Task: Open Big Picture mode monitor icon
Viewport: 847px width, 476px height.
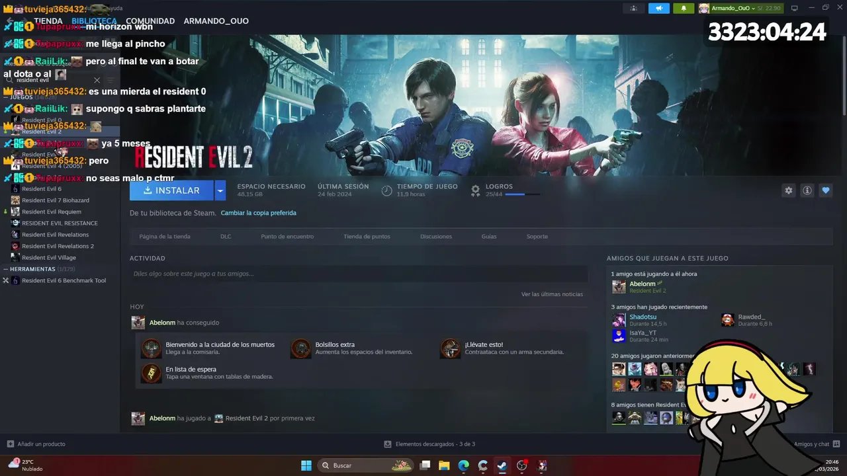Action: [795, 8]
